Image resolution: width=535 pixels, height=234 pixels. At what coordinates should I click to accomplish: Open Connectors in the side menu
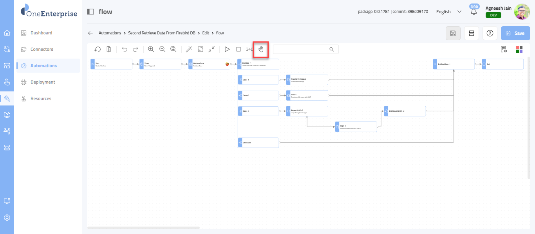tap(42, 49)
